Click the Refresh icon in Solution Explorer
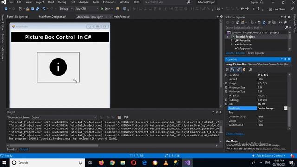 point(264,23)
